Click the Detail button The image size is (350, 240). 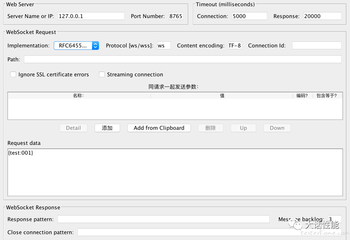tap(73, 128)
